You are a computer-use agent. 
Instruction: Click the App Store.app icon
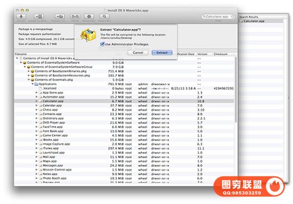pos(40,93)
